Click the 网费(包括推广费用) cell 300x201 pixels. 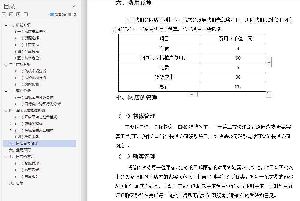click(x=160, y=58)
